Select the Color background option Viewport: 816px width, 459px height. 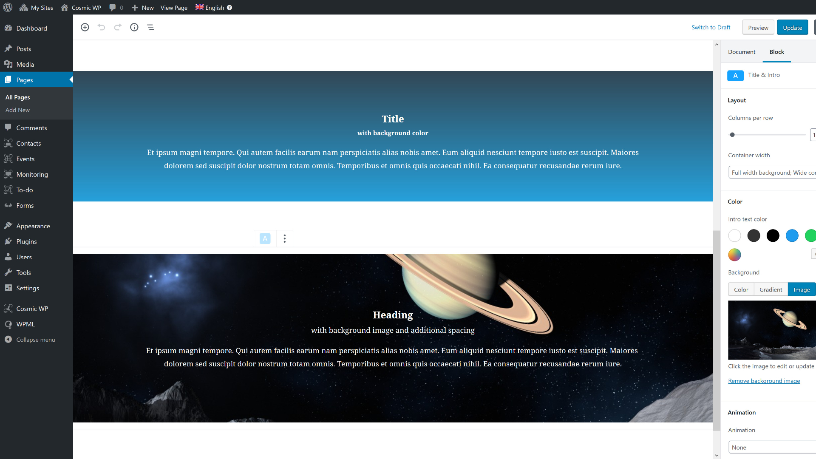pyautogui.click(x=741, y=289)
